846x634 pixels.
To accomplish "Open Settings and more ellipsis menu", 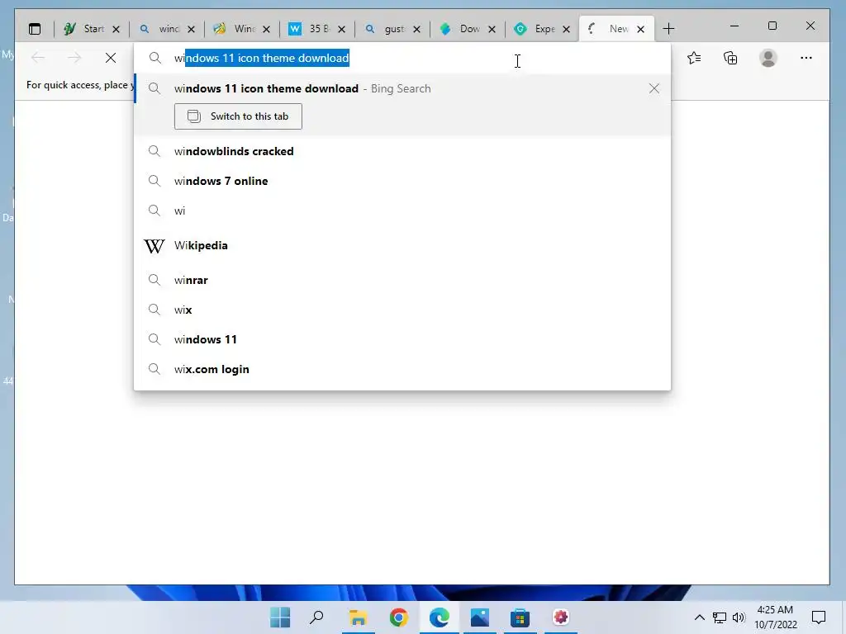I will [x=806, y=58].
